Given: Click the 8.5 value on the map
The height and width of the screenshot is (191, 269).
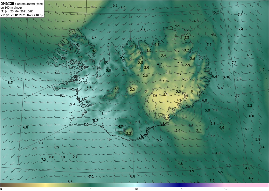Looking at the screenshot, I should coord(10,83).
